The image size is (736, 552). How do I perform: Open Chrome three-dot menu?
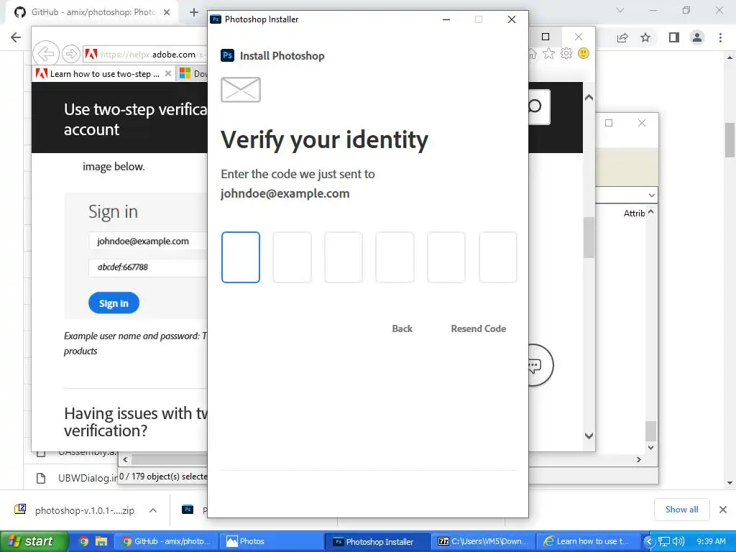(x=720, y=37)
